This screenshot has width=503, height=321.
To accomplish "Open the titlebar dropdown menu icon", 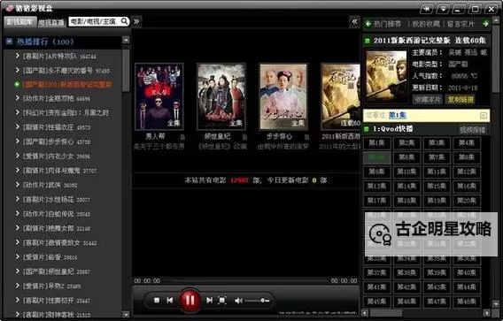I will tap(443, 9).
